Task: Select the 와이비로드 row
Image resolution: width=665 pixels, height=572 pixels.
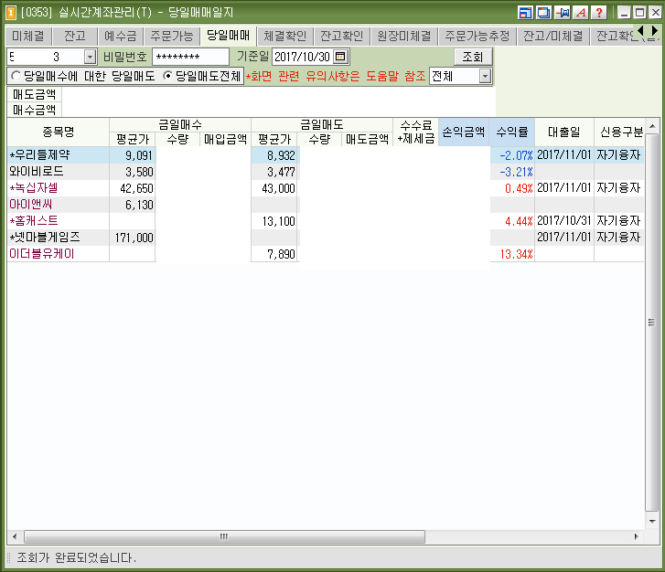Action: [x=326, y=172]
